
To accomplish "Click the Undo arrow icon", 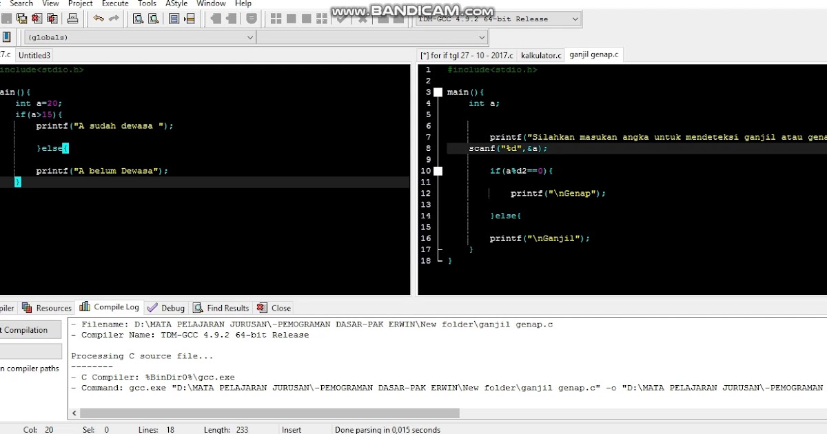I will pyautogui.click(x=99, y=19).
